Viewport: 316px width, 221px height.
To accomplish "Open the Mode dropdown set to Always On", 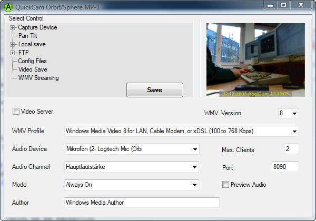I will coord(194,185).
